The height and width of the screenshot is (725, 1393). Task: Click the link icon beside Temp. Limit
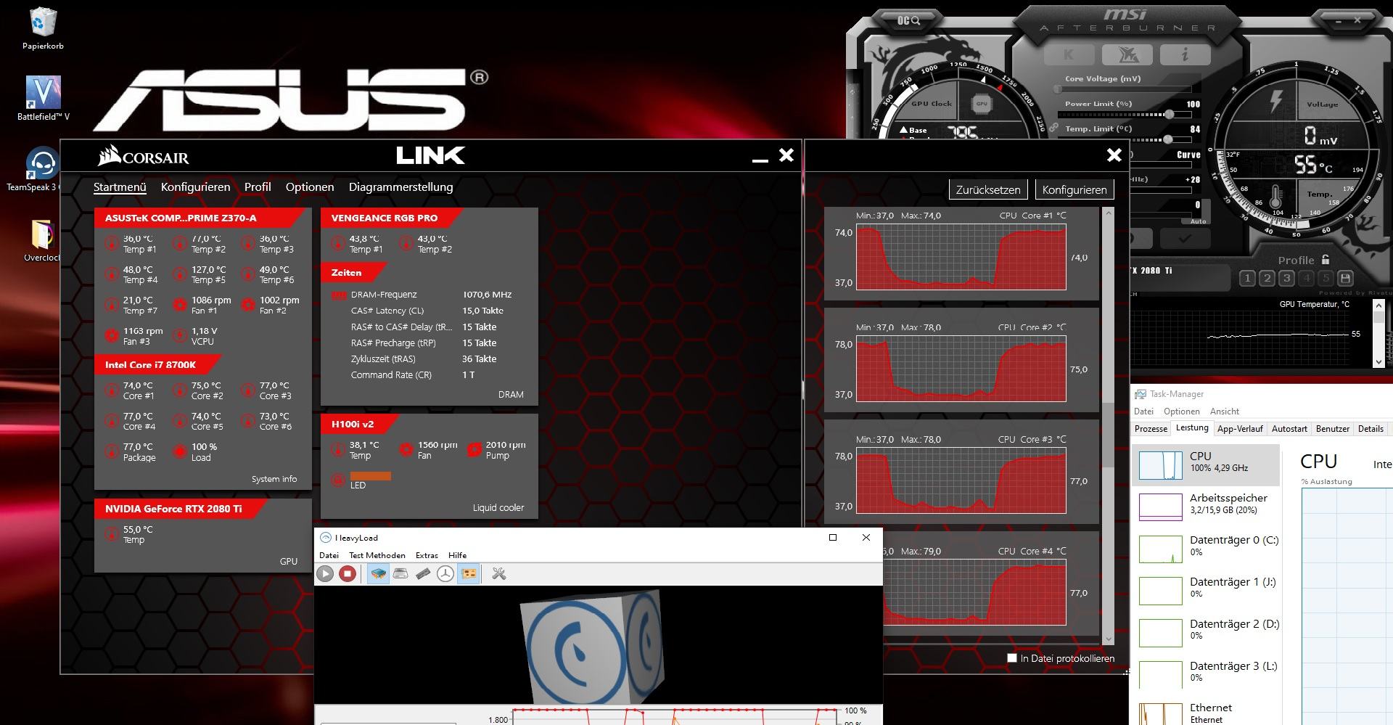pos(1053,128)
